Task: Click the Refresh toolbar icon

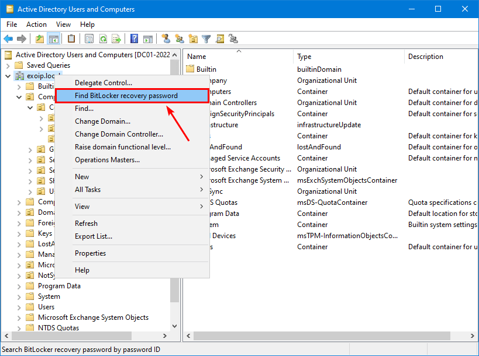Action: 102,39
